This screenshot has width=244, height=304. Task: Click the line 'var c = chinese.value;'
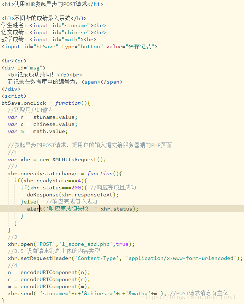click(42, 124)
